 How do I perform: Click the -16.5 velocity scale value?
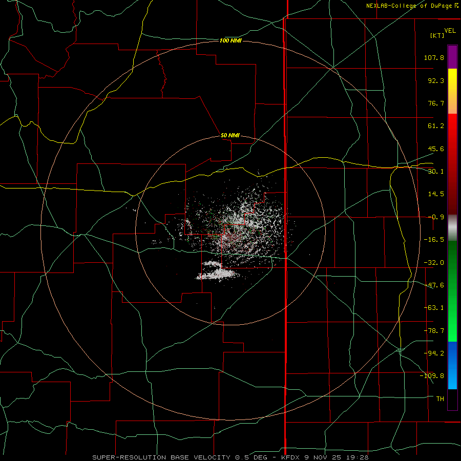pyautogui.click(x=434, y=240)
